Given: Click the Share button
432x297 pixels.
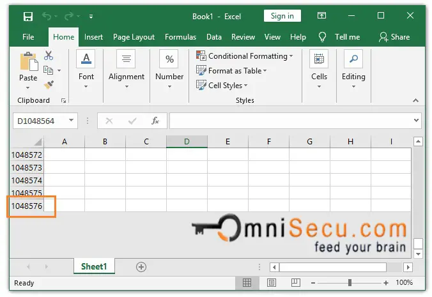Looking at the screenshot, I should point(394,37).
